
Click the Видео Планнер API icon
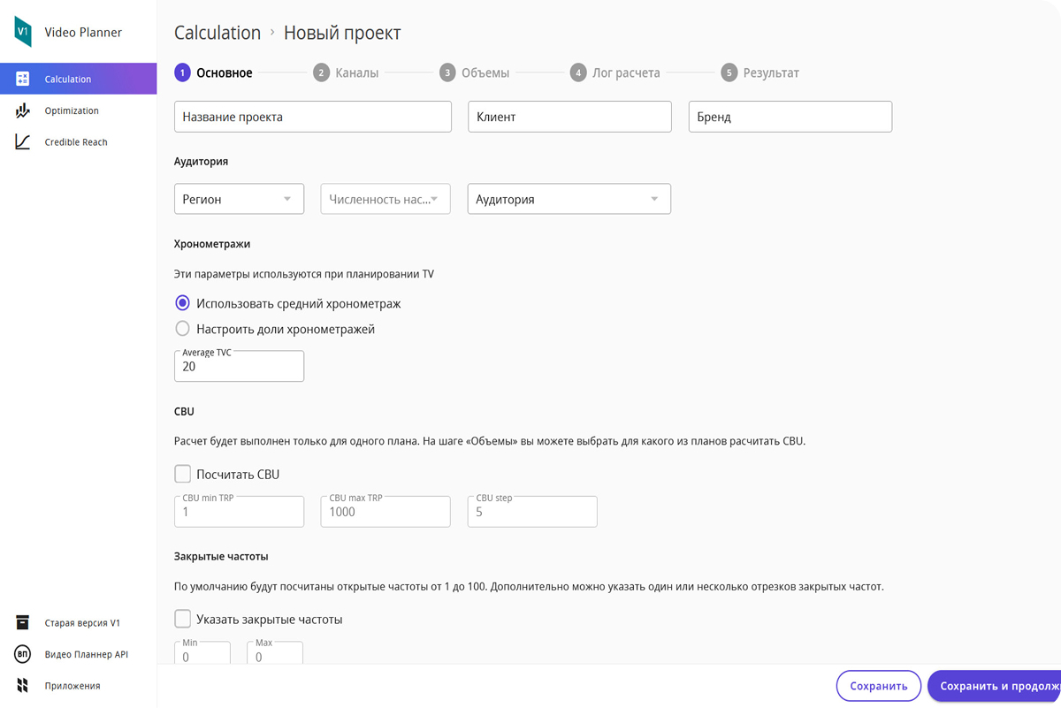click(23, 654)
